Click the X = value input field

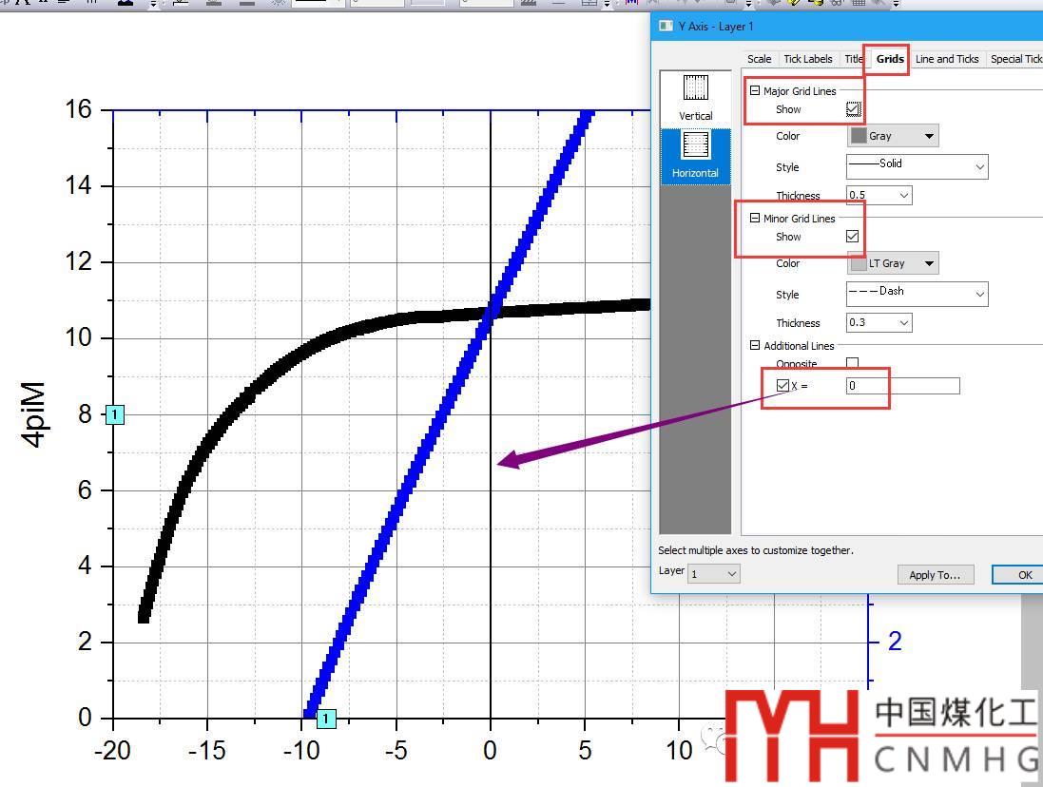pos(902,385)
